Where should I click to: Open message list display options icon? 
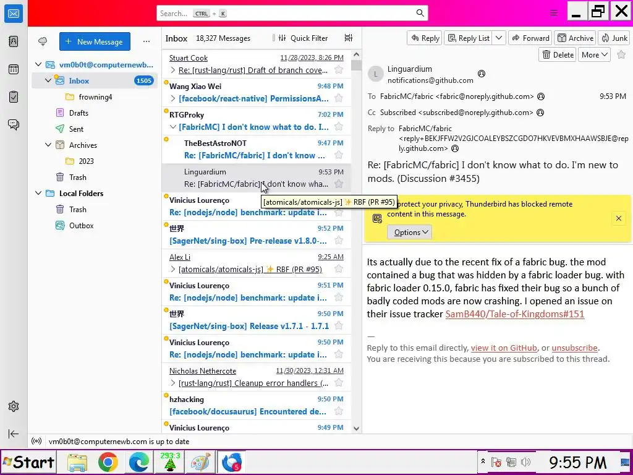point(349,38)
